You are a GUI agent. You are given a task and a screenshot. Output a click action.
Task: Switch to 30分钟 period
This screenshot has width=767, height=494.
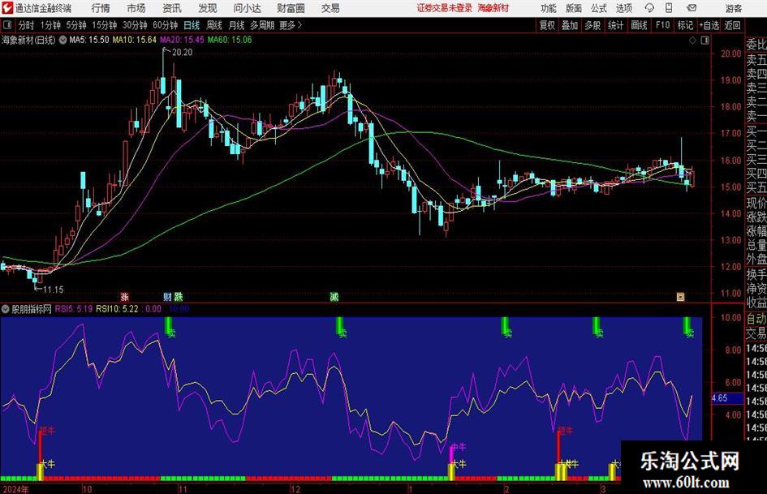tap(135, 25)
